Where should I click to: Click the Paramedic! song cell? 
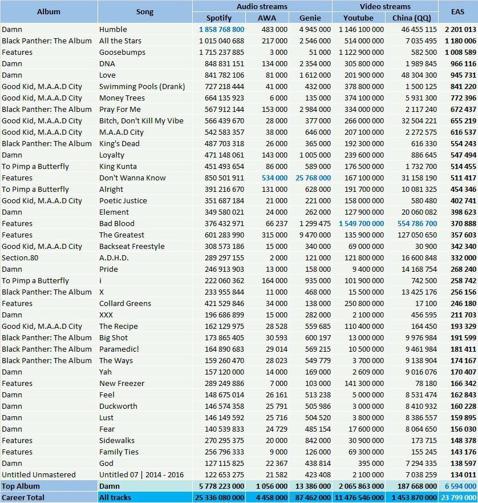click(x=145, y=349)
